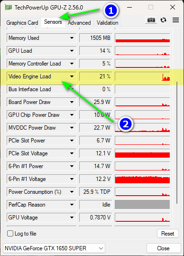This screenshot has height=256, width=184.
Task: Open the Advanced tab
Action: point(79,23)
